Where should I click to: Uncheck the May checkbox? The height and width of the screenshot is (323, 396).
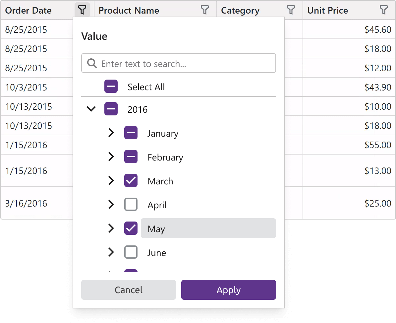point(131,228)
